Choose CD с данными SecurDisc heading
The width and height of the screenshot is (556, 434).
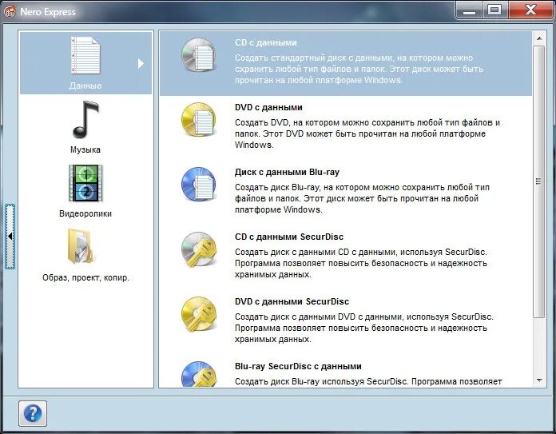coord(289,237)
